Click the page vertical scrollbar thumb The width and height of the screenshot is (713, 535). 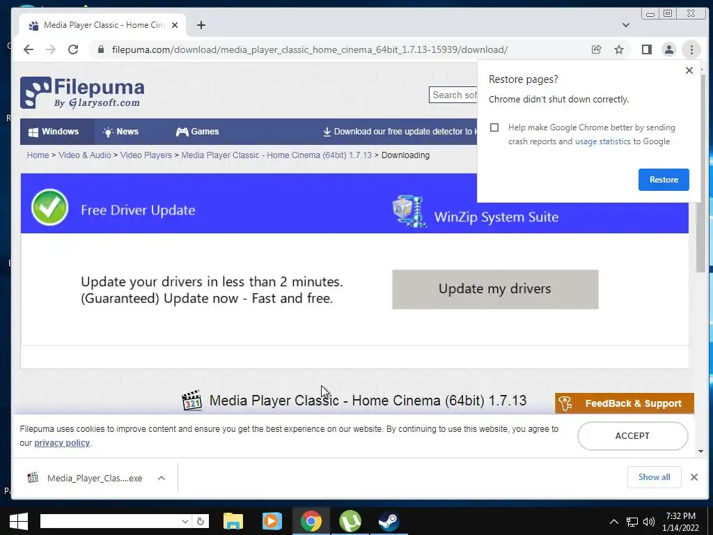[700, 175]
